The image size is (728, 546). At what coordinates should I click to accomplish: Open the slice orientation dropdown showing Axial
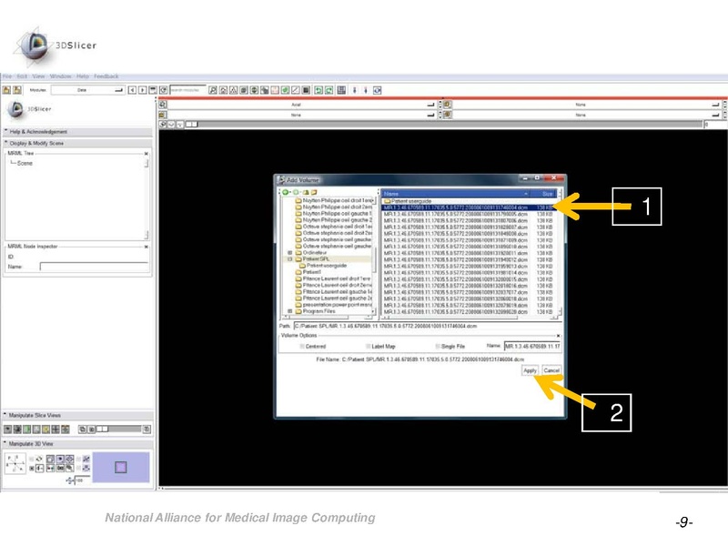point(301,105)
